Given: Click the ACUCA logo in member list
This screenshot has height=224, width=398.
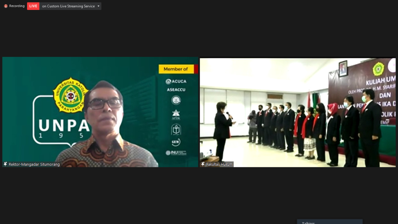Looking at the screenshot, I should (x=176, y=81).
